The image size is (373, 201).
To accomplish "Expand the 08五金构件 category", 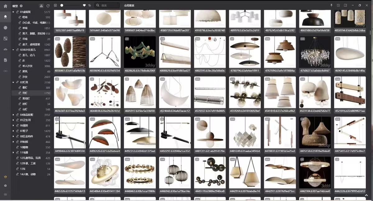I will (13, 136).
